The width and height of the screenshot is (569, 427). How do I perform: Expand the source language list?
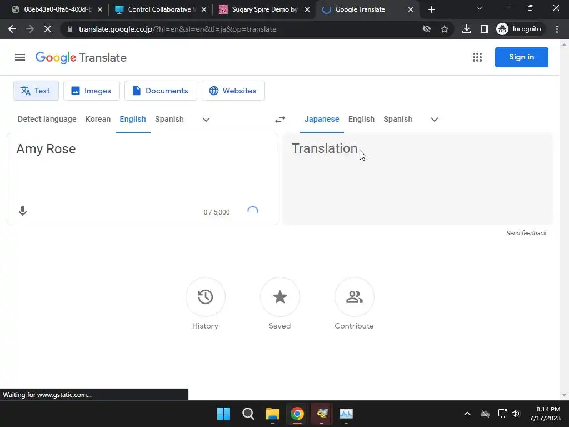click(206, 120)
